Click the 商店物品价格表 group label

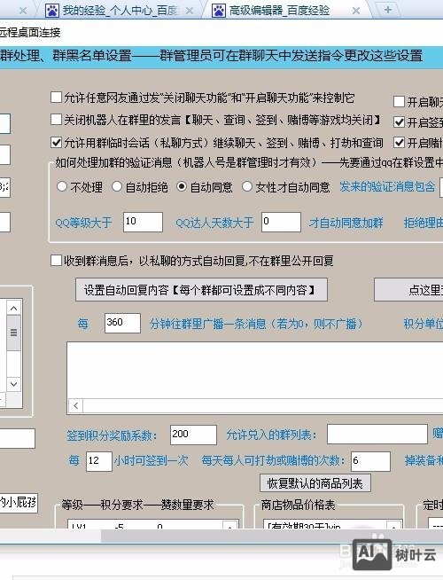point(298,505)
